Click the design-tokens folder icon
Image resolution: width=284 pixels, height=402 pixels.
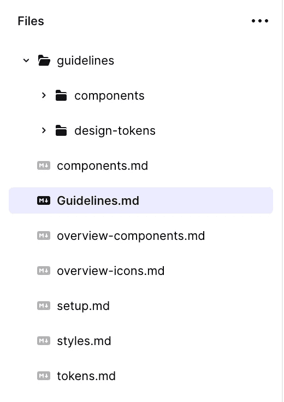[x=61, y=130]
